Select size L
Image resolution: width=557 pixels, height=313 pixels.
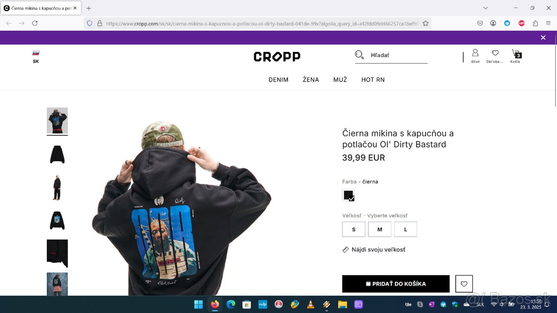point(406,230)
